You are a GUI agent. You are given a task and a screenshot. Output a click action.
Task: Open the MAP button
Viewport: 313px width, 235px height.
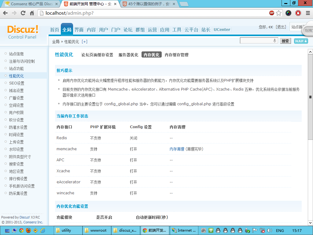pos(301,41)
